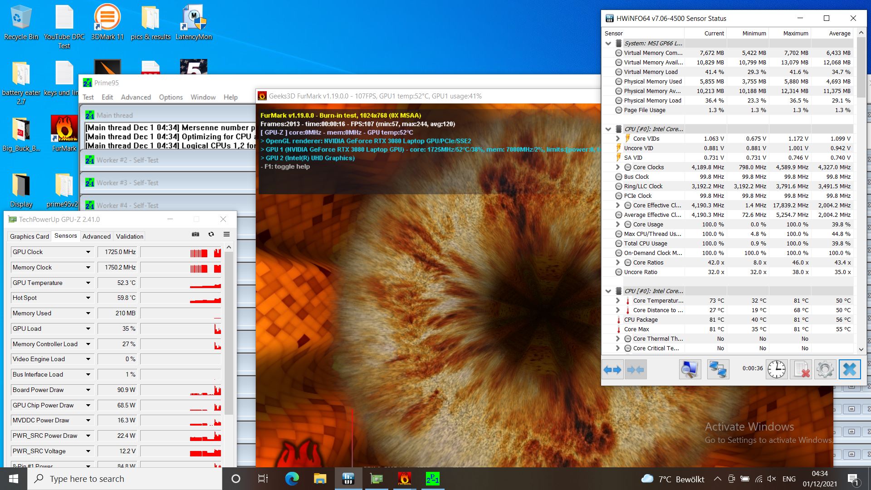Open Prime95 Help menu
The image size is (871, 490).
pos(230,97)
